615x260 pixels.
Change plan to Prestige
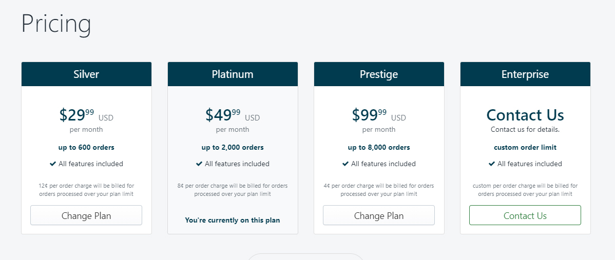point(379,215)
